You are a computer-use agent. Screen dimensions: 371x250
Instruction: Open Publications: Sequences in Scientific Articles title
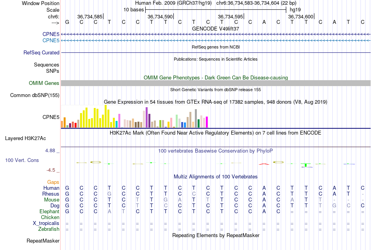216,59
